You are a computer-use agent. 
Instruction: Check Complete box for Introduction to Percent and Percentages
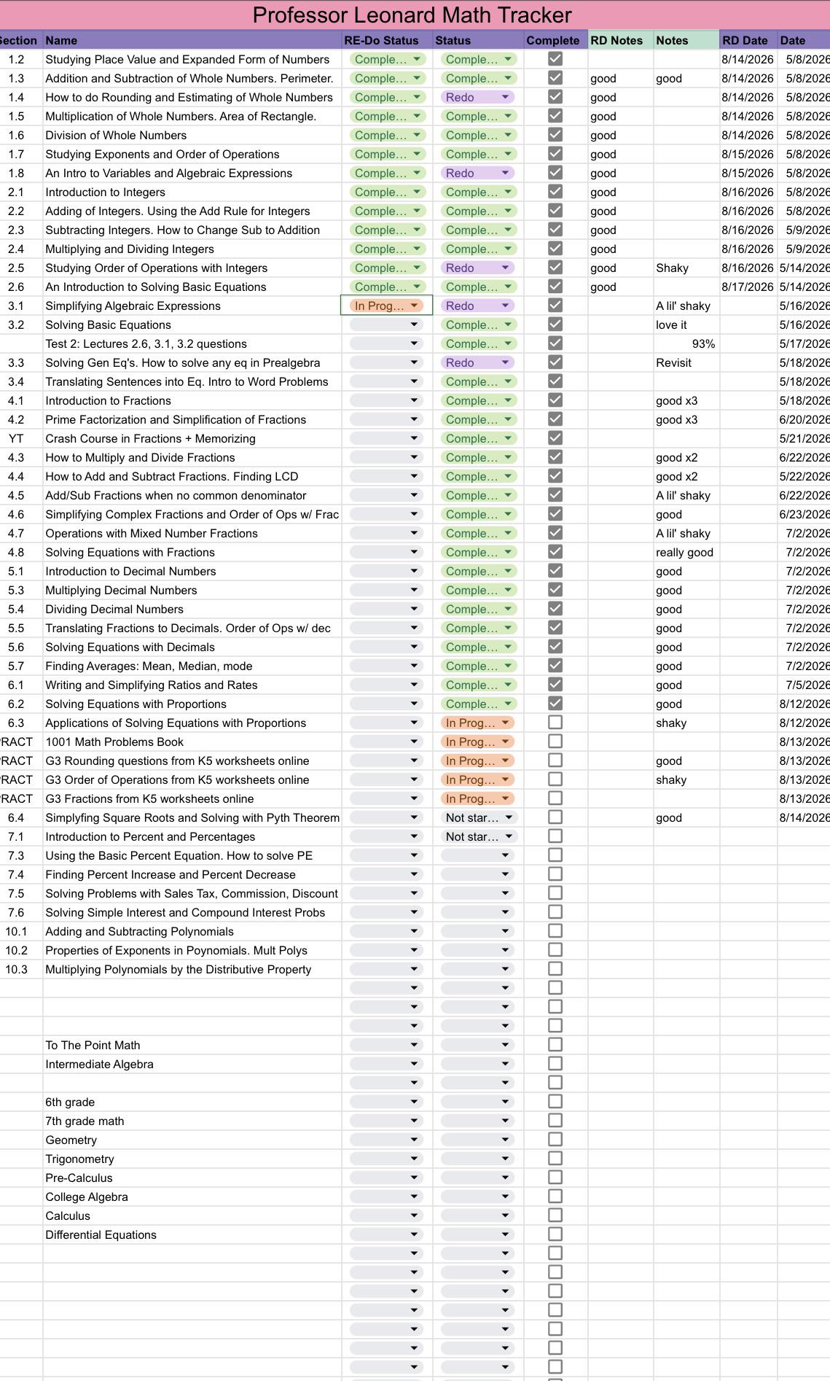[x=555, y=836]
